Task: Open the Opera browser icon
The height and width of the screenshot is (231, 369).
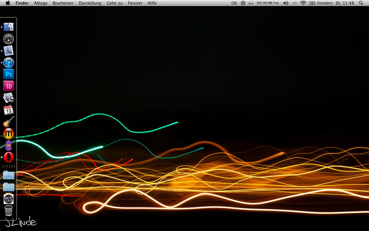Action: click(x=9, y=157)
